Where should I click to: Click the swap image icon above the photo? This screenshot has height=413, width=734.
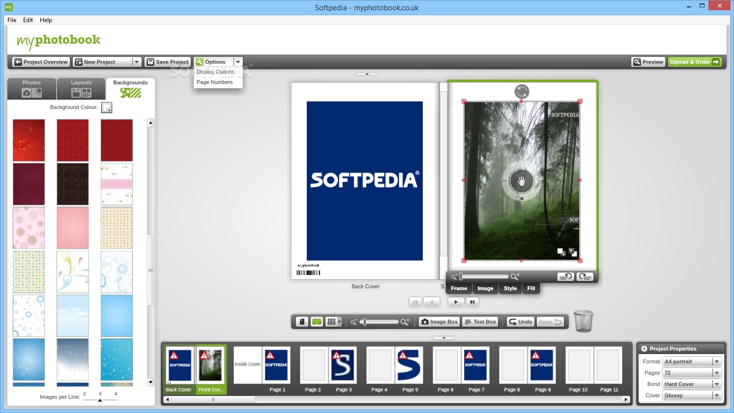click(x=522, y=91)
